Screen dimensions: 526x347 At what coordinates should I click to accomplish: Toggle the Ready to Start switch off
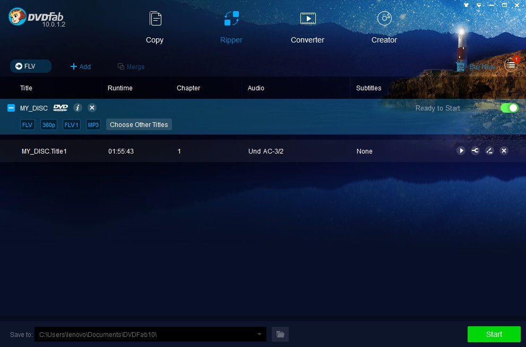tap(509, 108)
